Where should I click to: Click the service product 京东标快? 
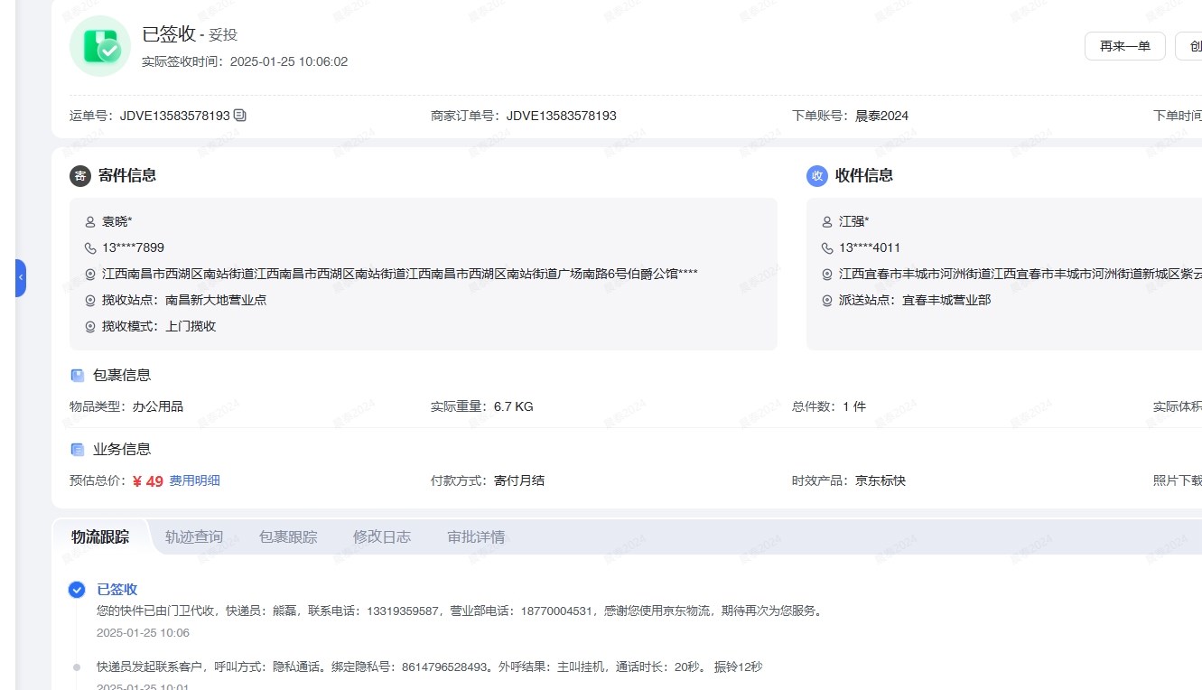[x=881, y=480]
